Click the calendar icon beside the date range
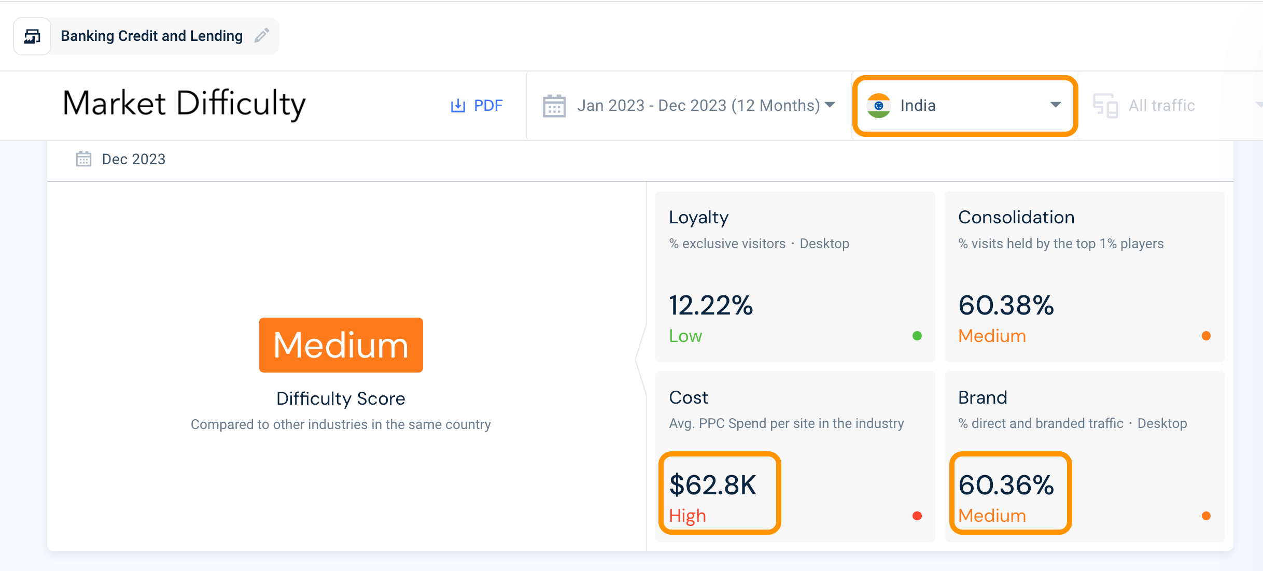The height and width of the screenshot is (571, 1263). click(x=554, y=105)
